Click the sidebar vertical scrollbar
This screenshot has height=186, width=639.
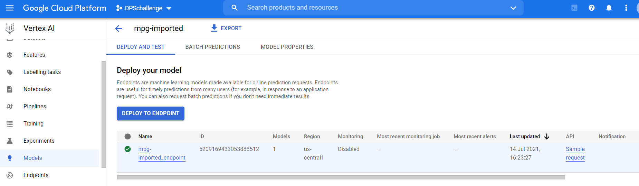(x=103, y=114)
